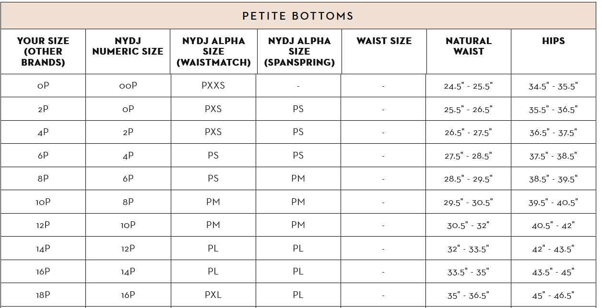Click hips measurement 39.5" - 40.5"
This screenshot has width=602, height=308.
553,203
